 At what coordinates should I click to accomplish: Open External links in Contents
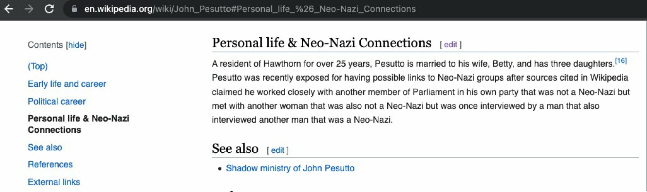54,182
